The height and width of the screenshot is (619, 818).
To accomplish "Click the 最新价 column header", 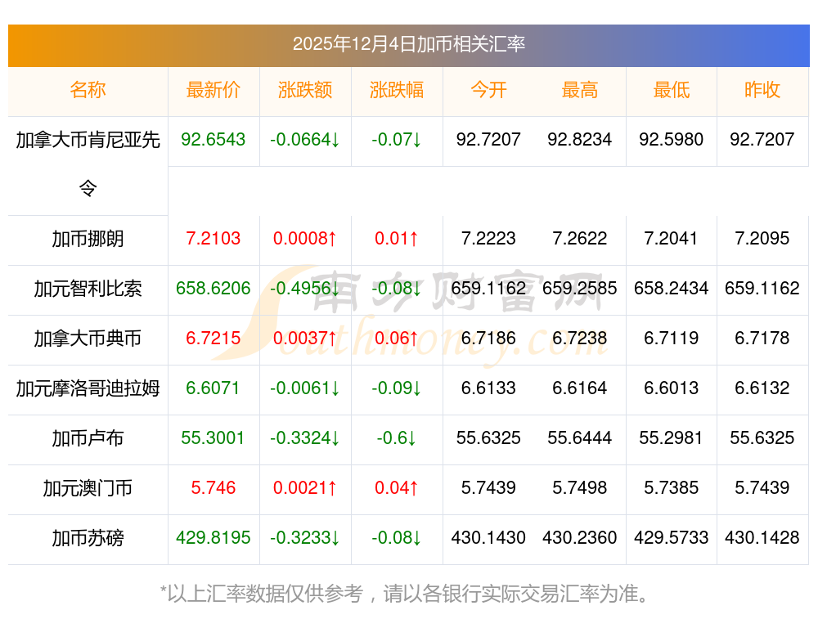I will click(213, 90).
